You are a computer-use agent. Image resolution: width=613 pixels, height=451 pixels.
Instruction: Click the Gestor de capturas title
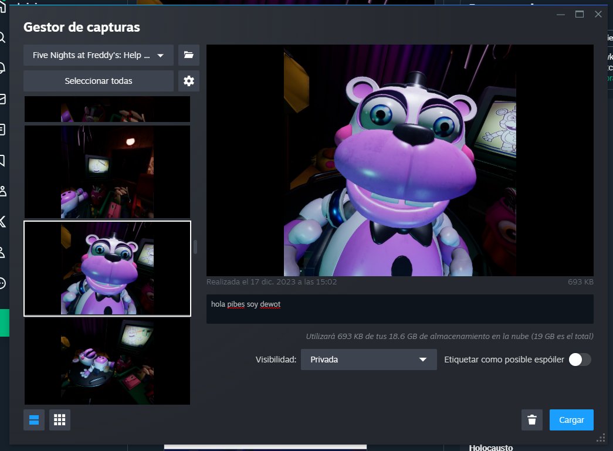coord(82,28)
